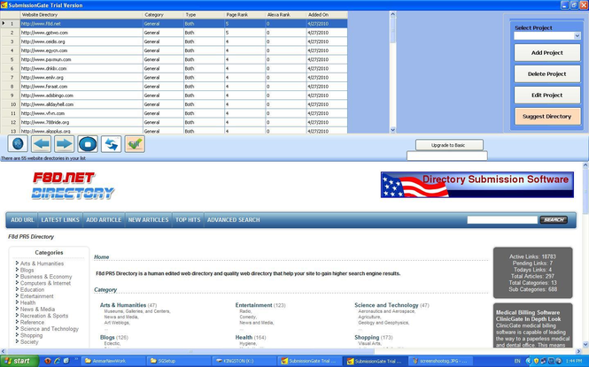Click the Suggest Directory button
The image size is (589, 367).
[546, 116]
